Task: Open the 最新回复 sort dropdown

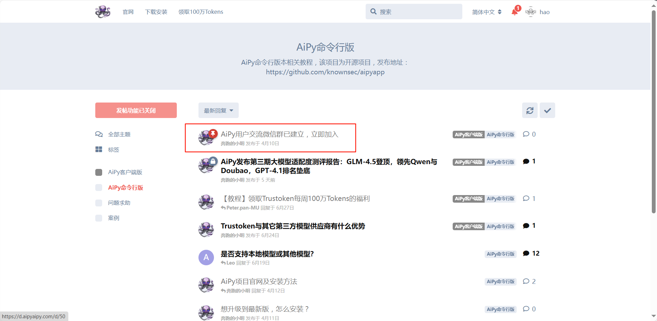Action: [x=218, y=110]
